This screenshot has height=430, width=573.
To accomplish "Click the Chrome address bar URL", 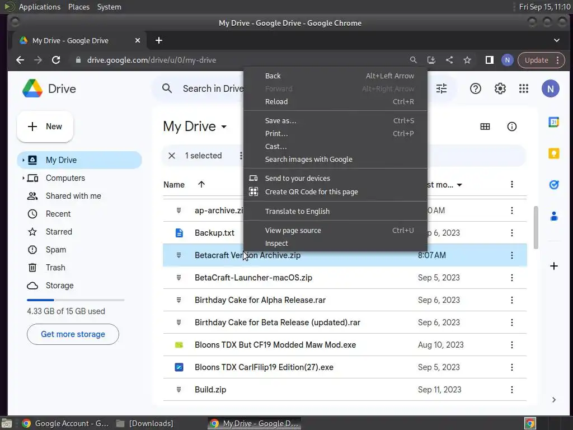I will click(x=151, y=60).
